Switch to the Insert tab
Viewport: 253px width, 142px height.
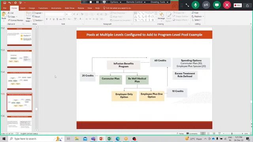[x=23, y=8]
